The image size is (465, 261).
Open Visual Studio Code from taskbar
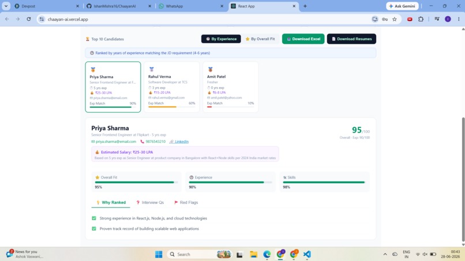tap(307, 254)
